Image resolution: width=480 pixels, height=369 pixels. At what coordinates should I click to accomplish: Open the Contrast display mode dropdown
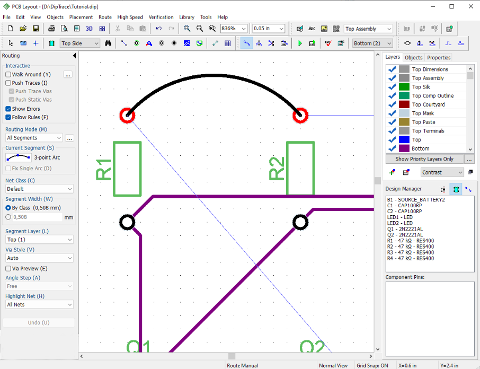click(x=442, y=172)
